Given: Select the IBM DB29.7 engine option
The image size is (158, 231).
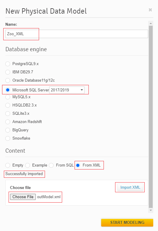Looking at the screenshot, I should 8,72.
